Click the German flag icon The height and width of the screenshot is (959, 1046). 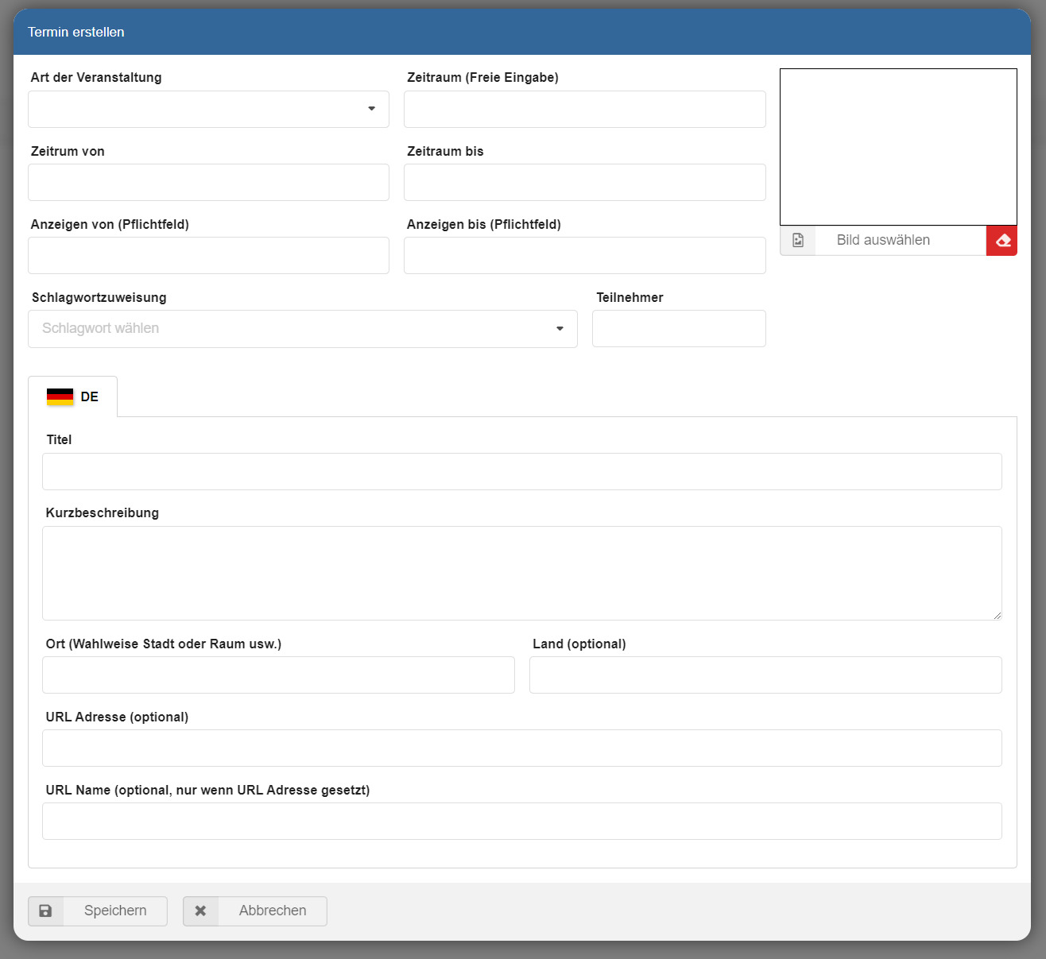click(60, 396)
